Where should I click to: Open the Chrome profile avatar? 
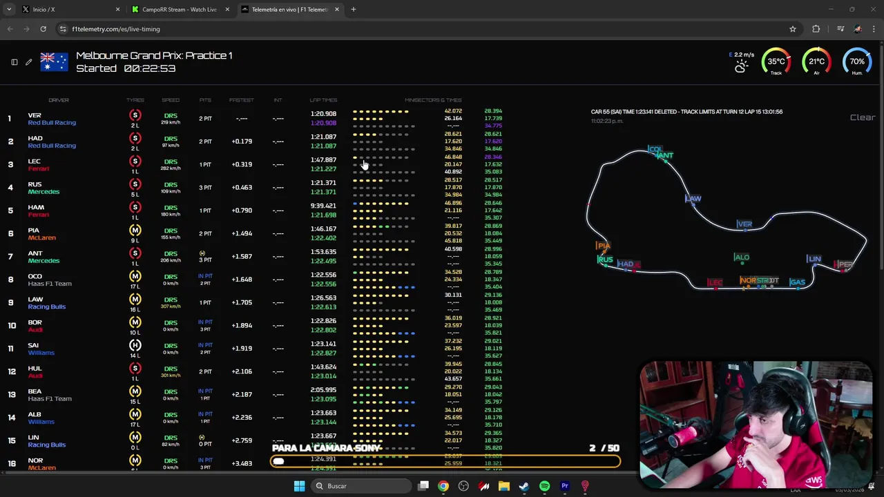coord(858,29)
